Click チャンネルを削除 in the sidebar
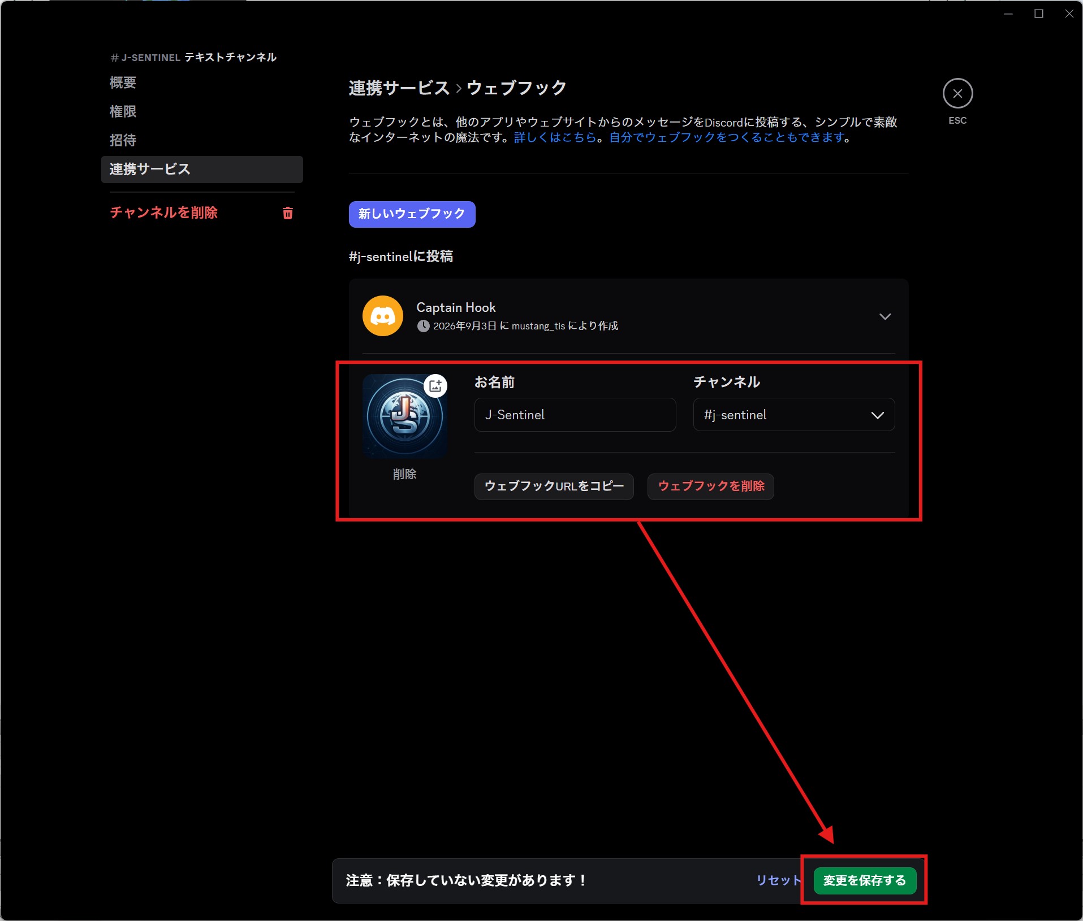 click(x=164, y=212)
